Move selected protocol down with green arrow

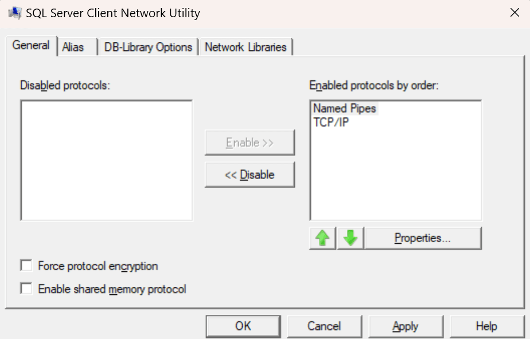coord(350,238)
